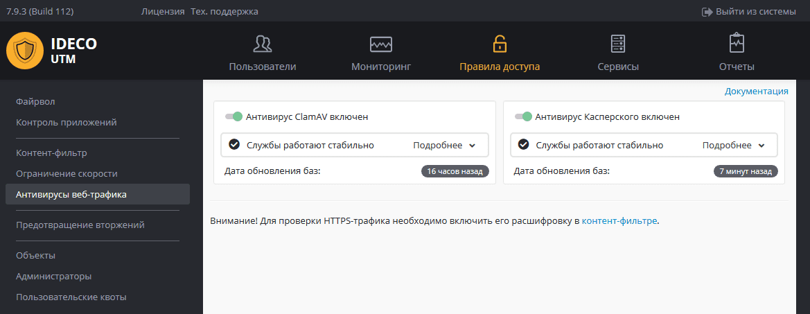Click the ClamAV '16 часов назад' update badge
Image resolution: width=810 pixels, height=314 pixels.
pyautogui.click(x=455, y=171)
